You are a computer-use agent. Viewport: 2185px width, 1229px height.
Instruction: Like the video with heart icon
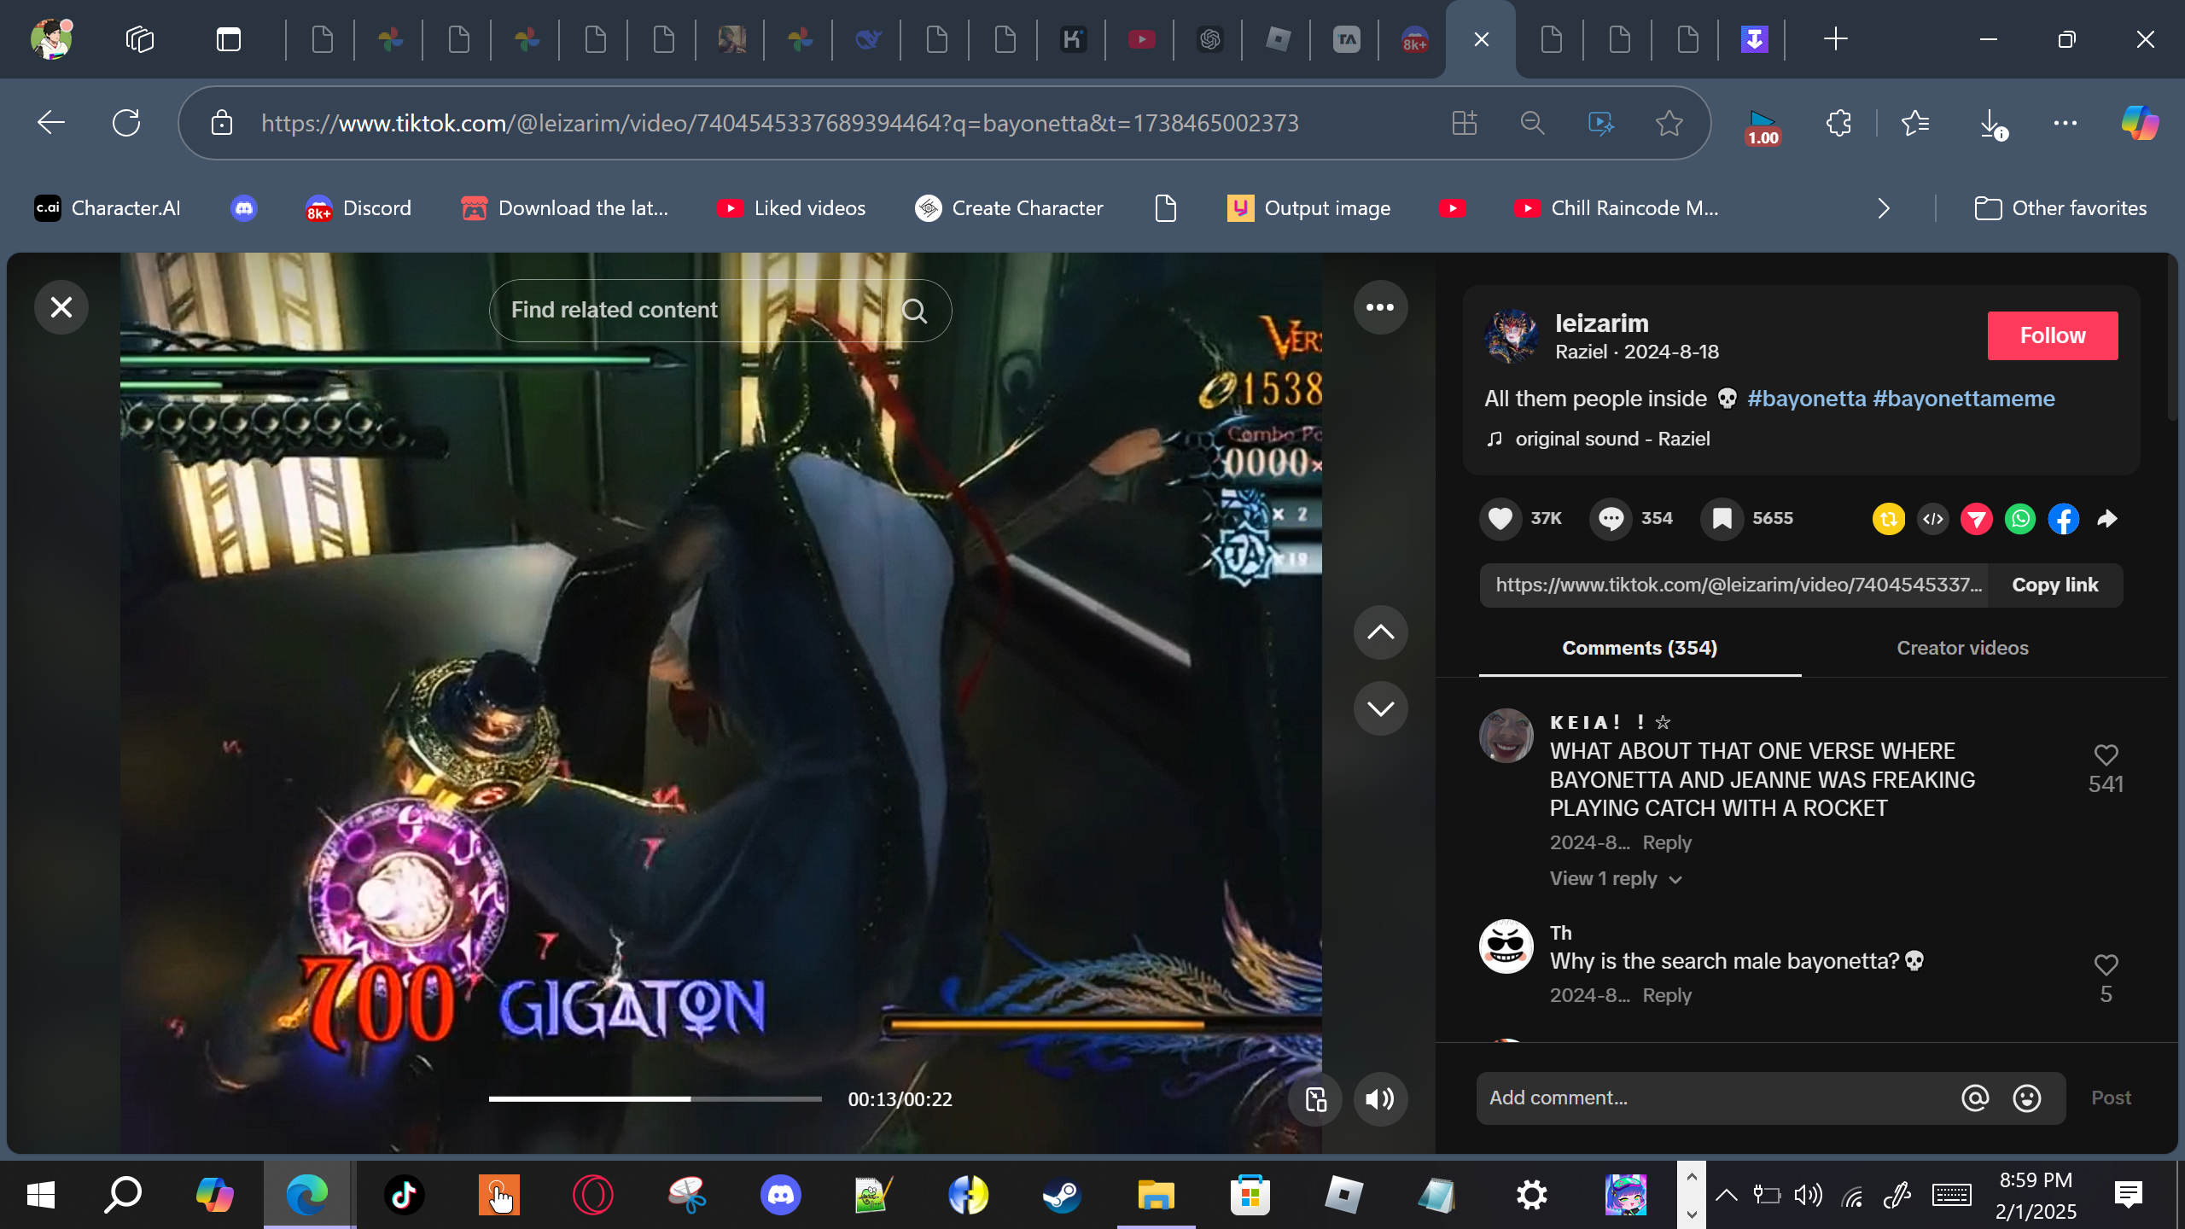click(x=1500, y=518)
